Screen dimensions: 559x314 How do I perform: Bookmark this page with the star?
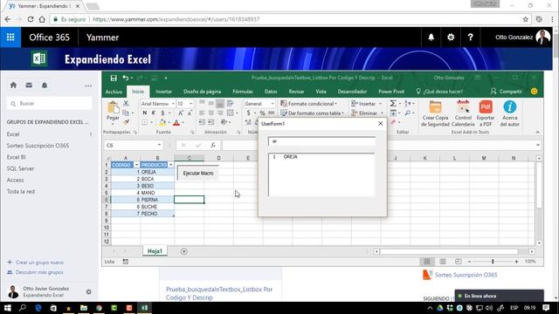tap(526, 19)
